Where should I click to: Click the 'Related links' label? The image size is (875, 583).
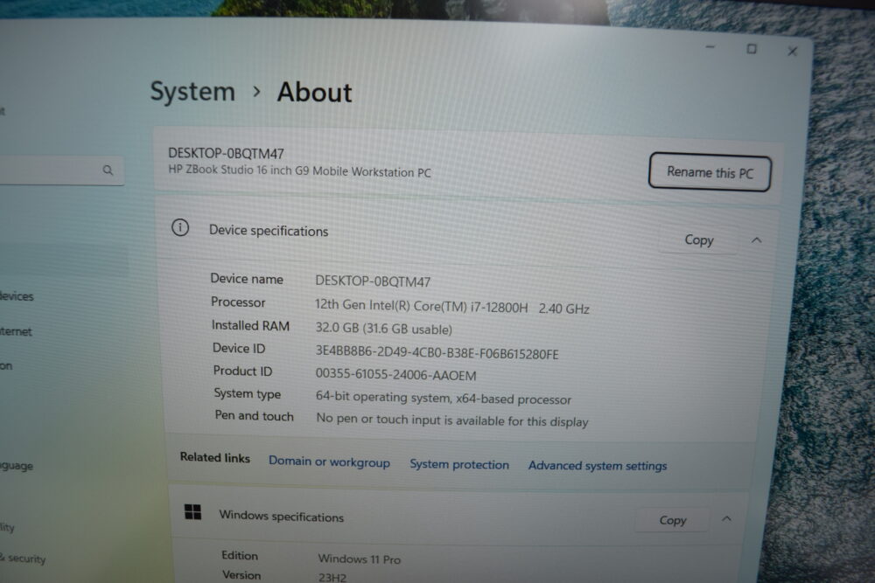215,458
